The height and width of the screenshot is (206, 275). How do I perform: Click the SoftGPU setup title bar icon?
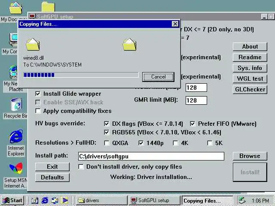(32, 16)
